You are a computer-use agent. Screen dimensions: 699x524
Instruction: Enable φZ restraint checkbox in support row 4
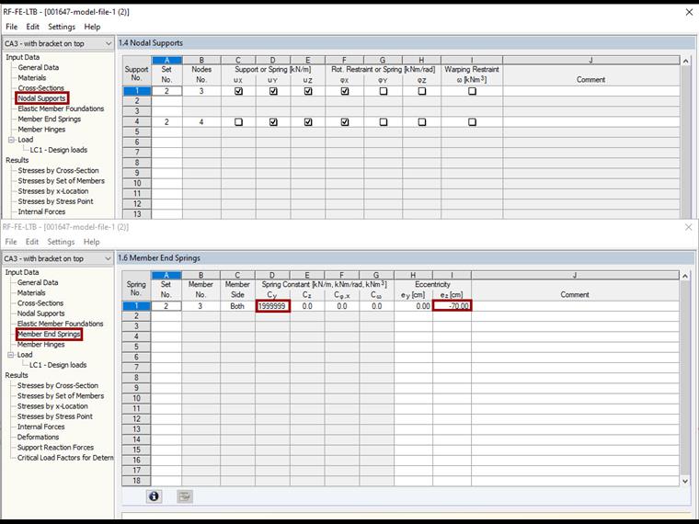[x=422, y=121]
